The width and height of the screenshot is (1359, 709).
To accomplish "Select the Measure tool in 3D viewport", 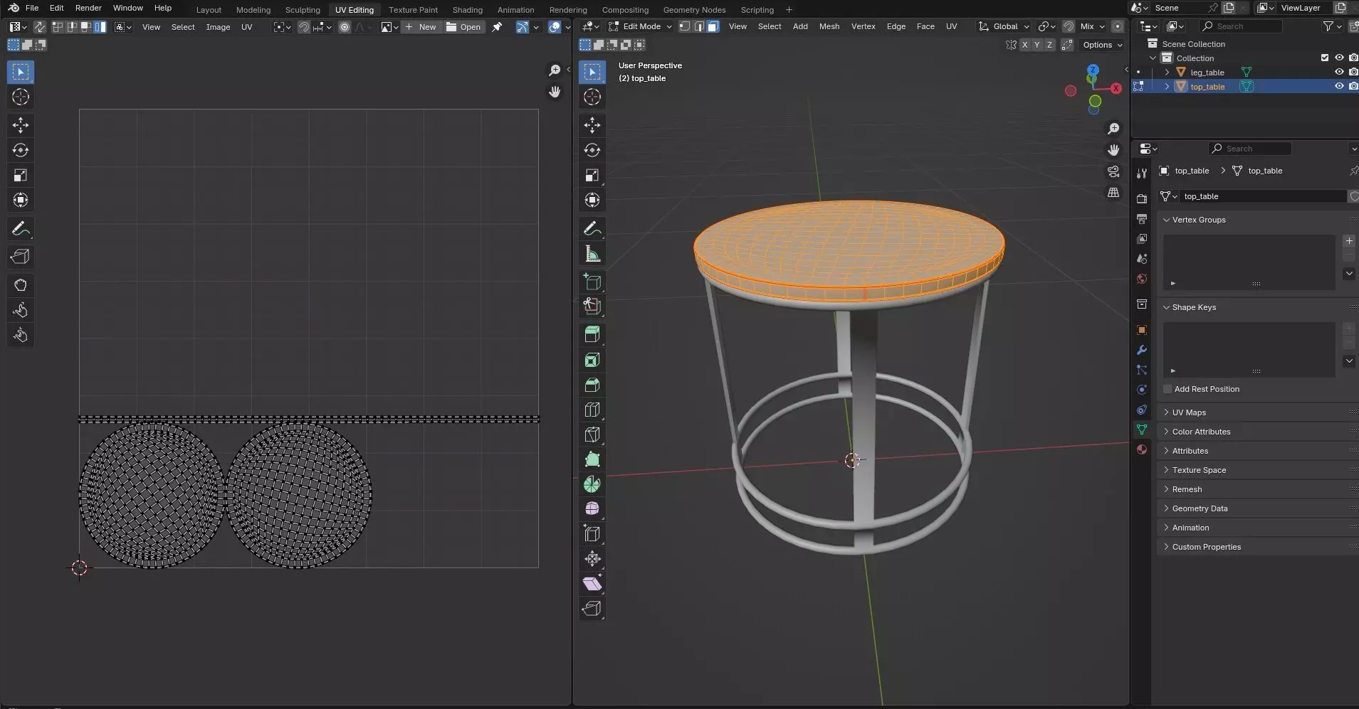I will (x=592, y=253).
